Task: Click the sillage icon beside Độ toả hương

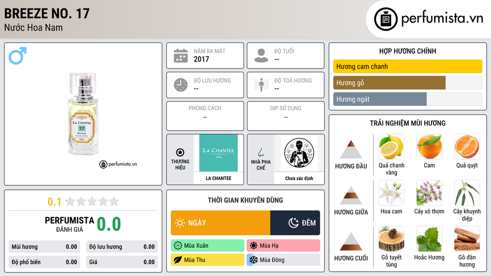Action: point(261,85)
